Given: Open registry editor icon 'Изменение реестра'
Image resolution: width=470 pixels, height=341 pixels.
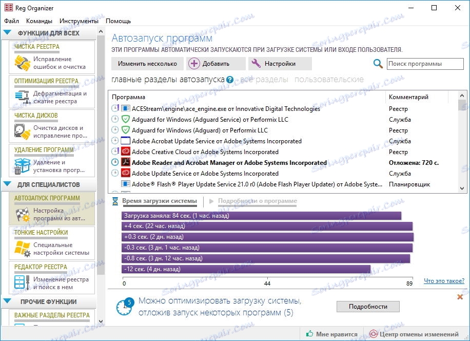Looking at the screenshot, I should (23, 283).
